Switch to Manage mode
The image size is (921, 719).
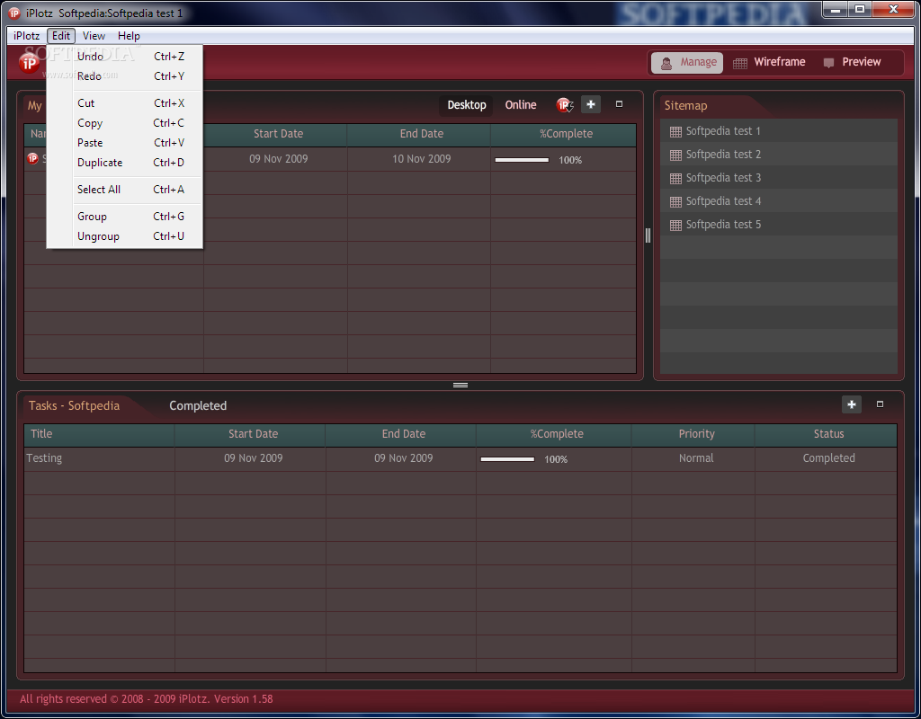tap(687, 62)
